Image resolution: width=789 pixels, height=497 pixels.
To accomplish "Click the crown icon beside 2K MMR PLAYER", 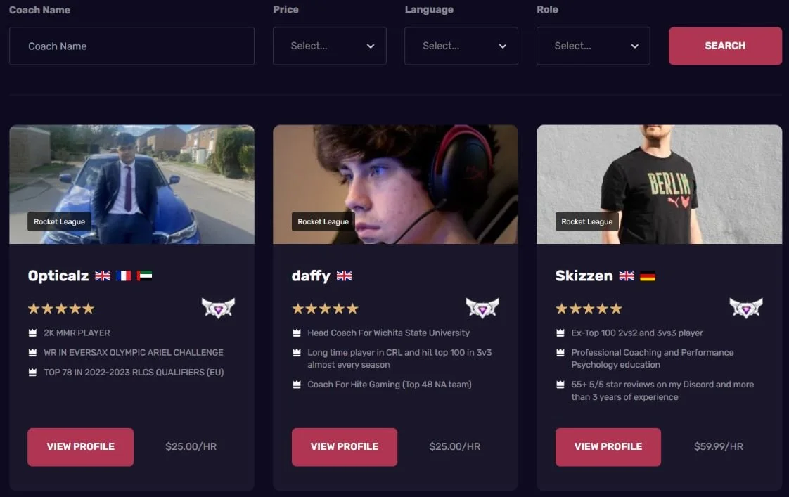I will tap(33, 333).
